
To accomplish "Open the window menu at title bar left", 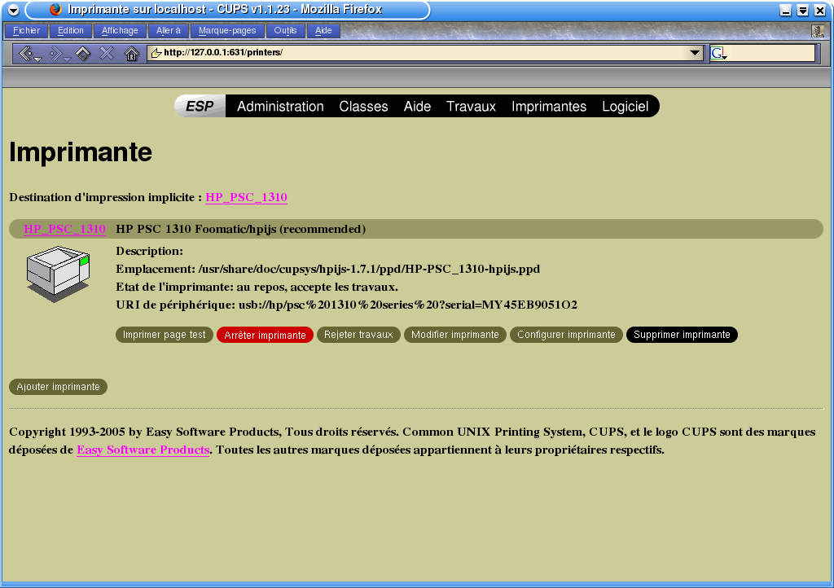I will [14, 10].
